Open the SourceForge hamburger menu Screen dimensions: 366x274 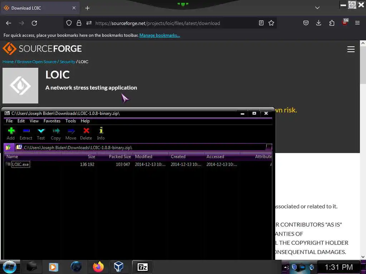pos(351,49)
